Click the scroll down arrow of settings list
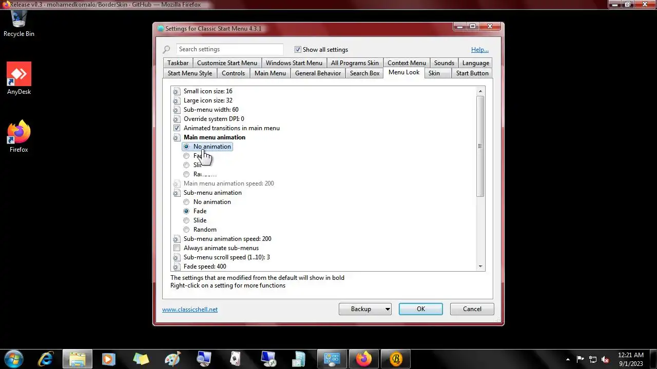657x369 pixels. coord(480,266)
